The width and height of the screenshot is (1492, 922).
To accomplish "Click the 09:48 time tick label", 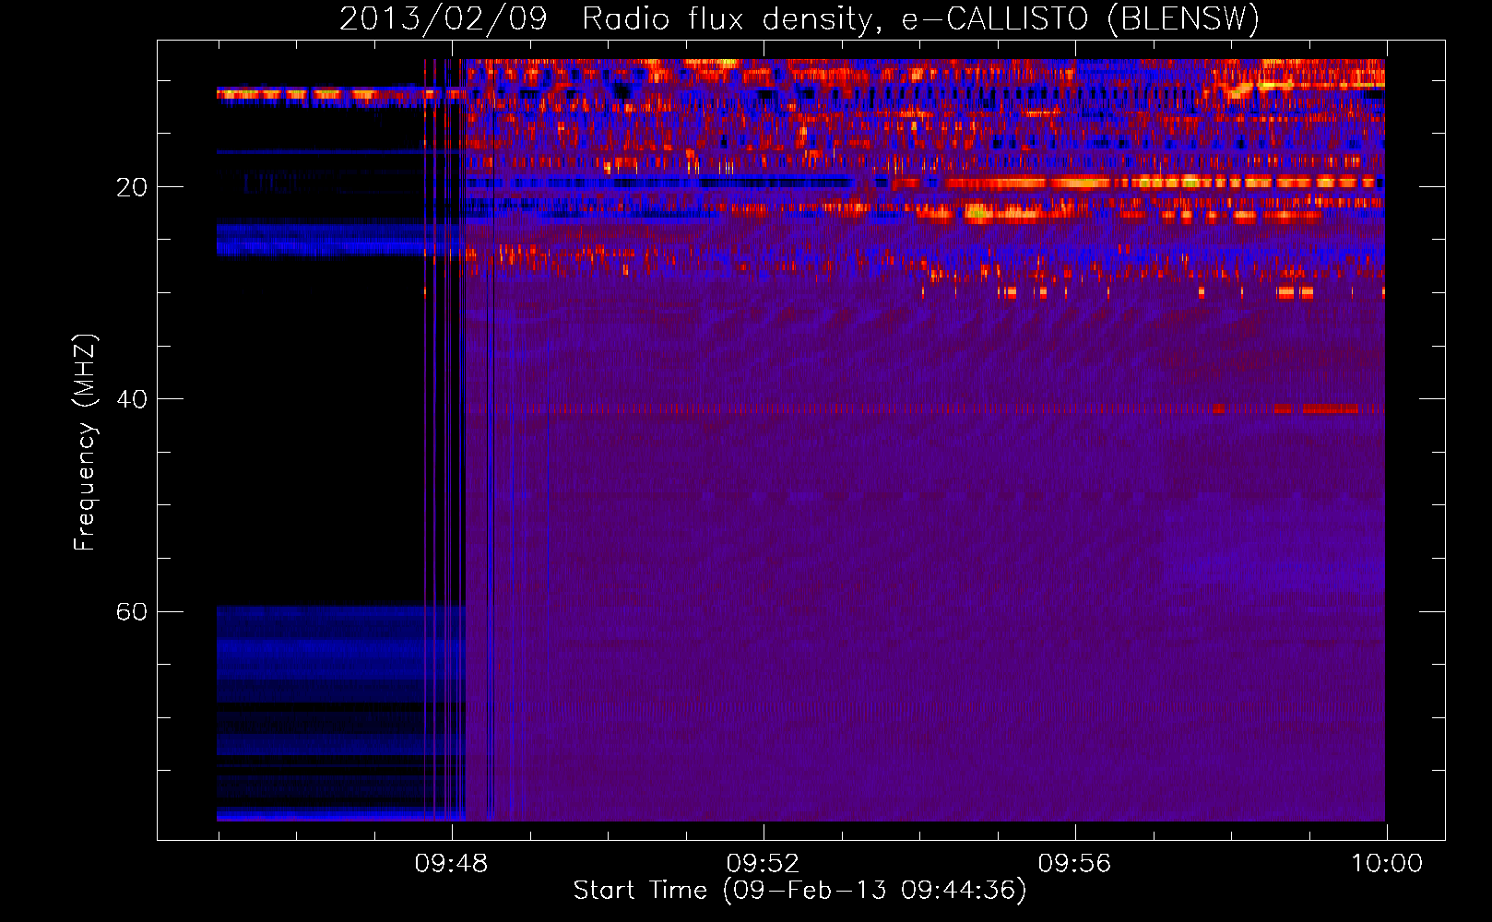I will click(451, 864).
